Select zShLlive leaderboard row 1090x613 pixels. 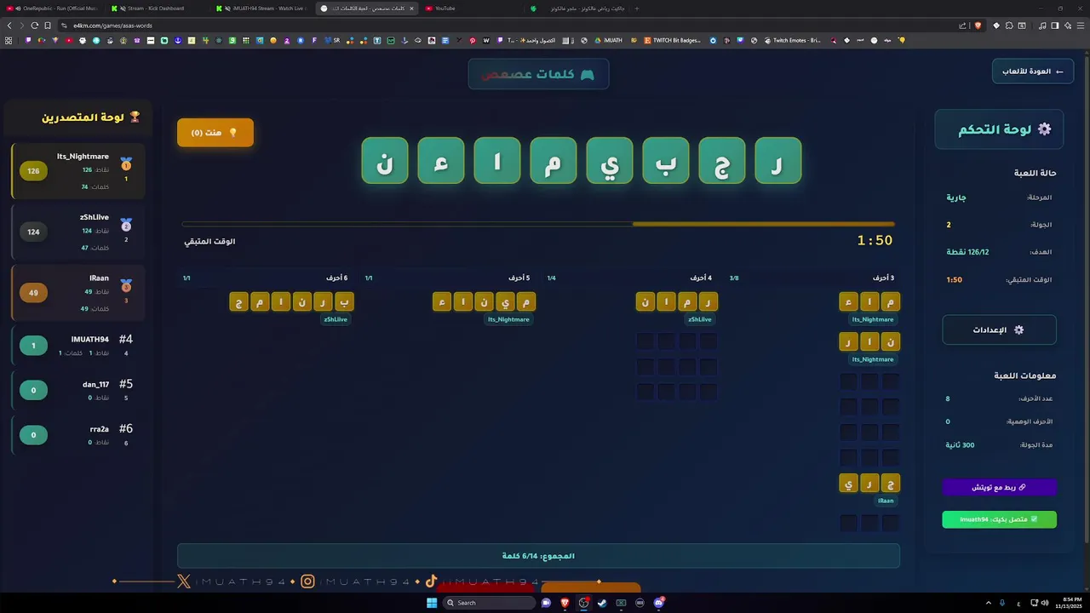pos(78,232)
